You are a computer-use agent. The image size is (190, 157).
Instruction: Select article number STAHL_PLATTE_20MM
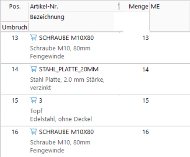(69, 69)
